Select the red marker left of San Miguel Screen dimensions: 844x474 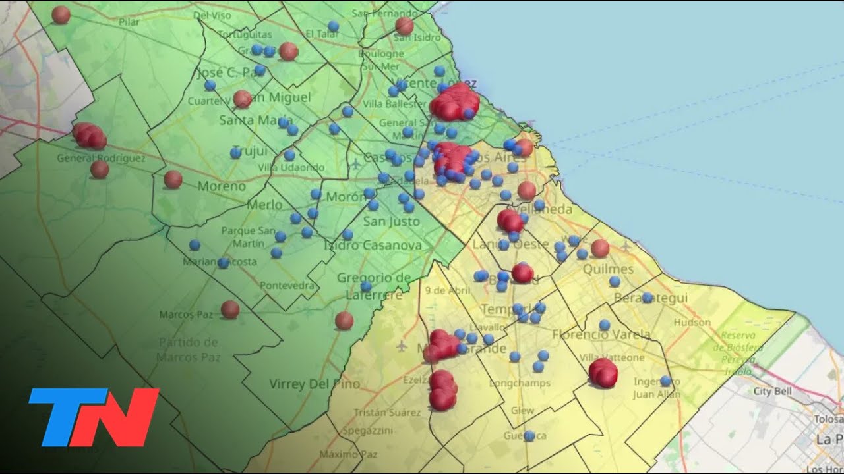tap(242, 99)
